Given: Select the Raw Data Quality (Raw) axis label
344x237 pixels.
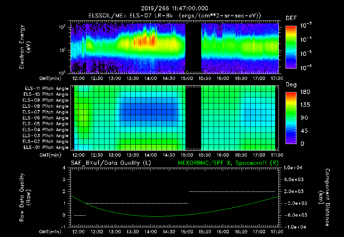Looking at the screenshot, I should tap(25, 197).
